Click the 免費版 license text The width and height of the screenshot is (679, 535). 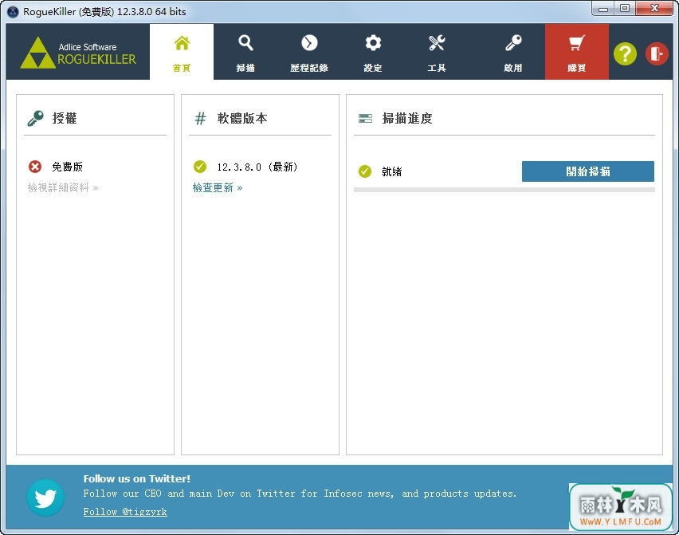click(x=67, y=167)
